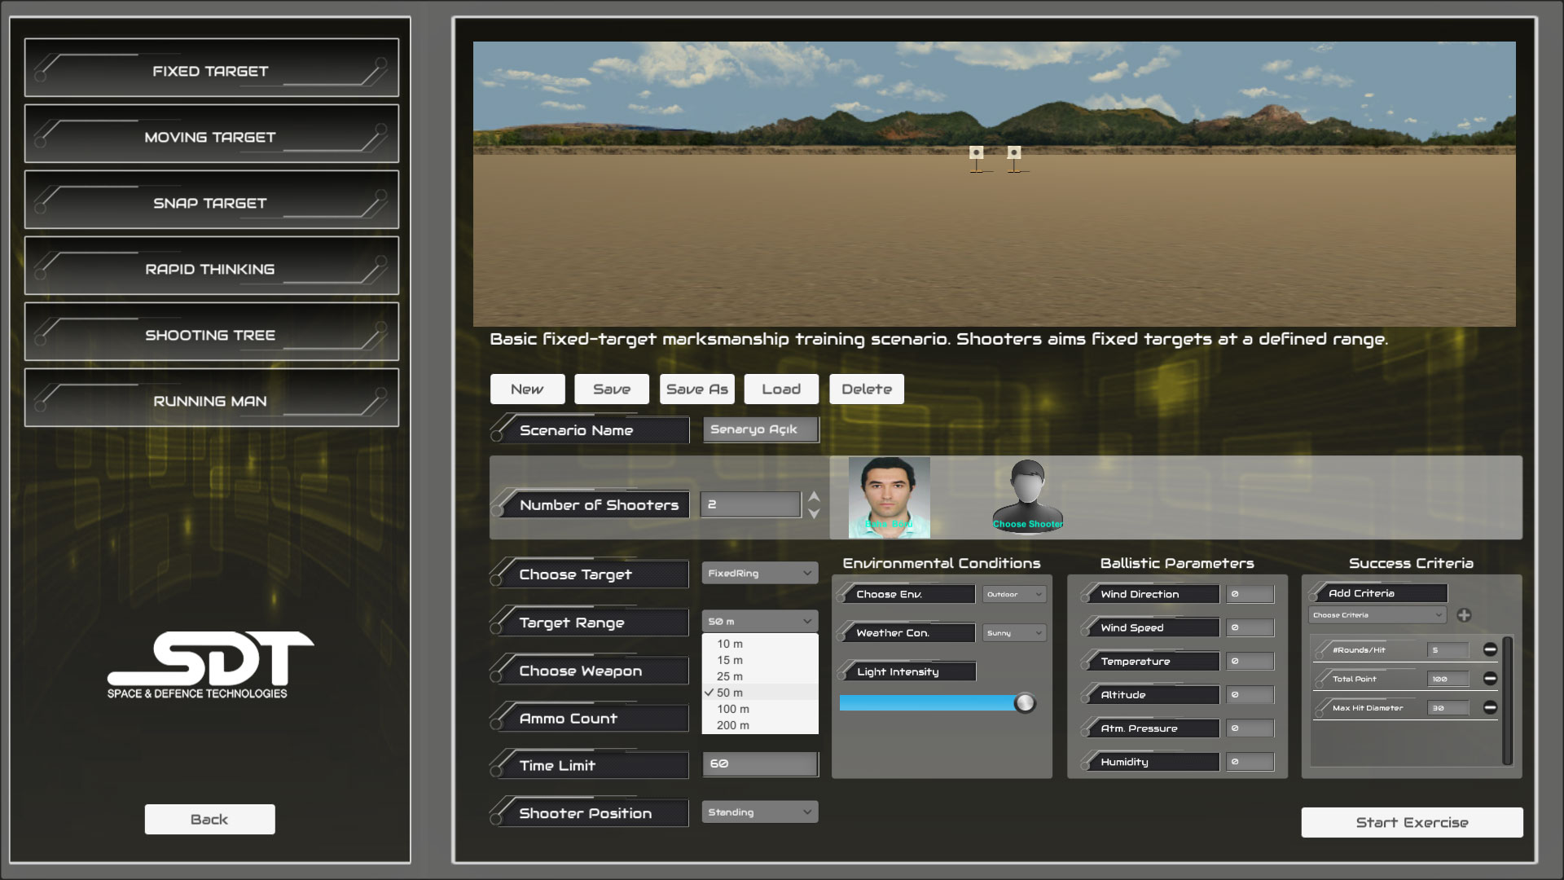1564x880 pixels.
Task: Open the Choose Criteria dropdown
Action: click(1377, 615)
